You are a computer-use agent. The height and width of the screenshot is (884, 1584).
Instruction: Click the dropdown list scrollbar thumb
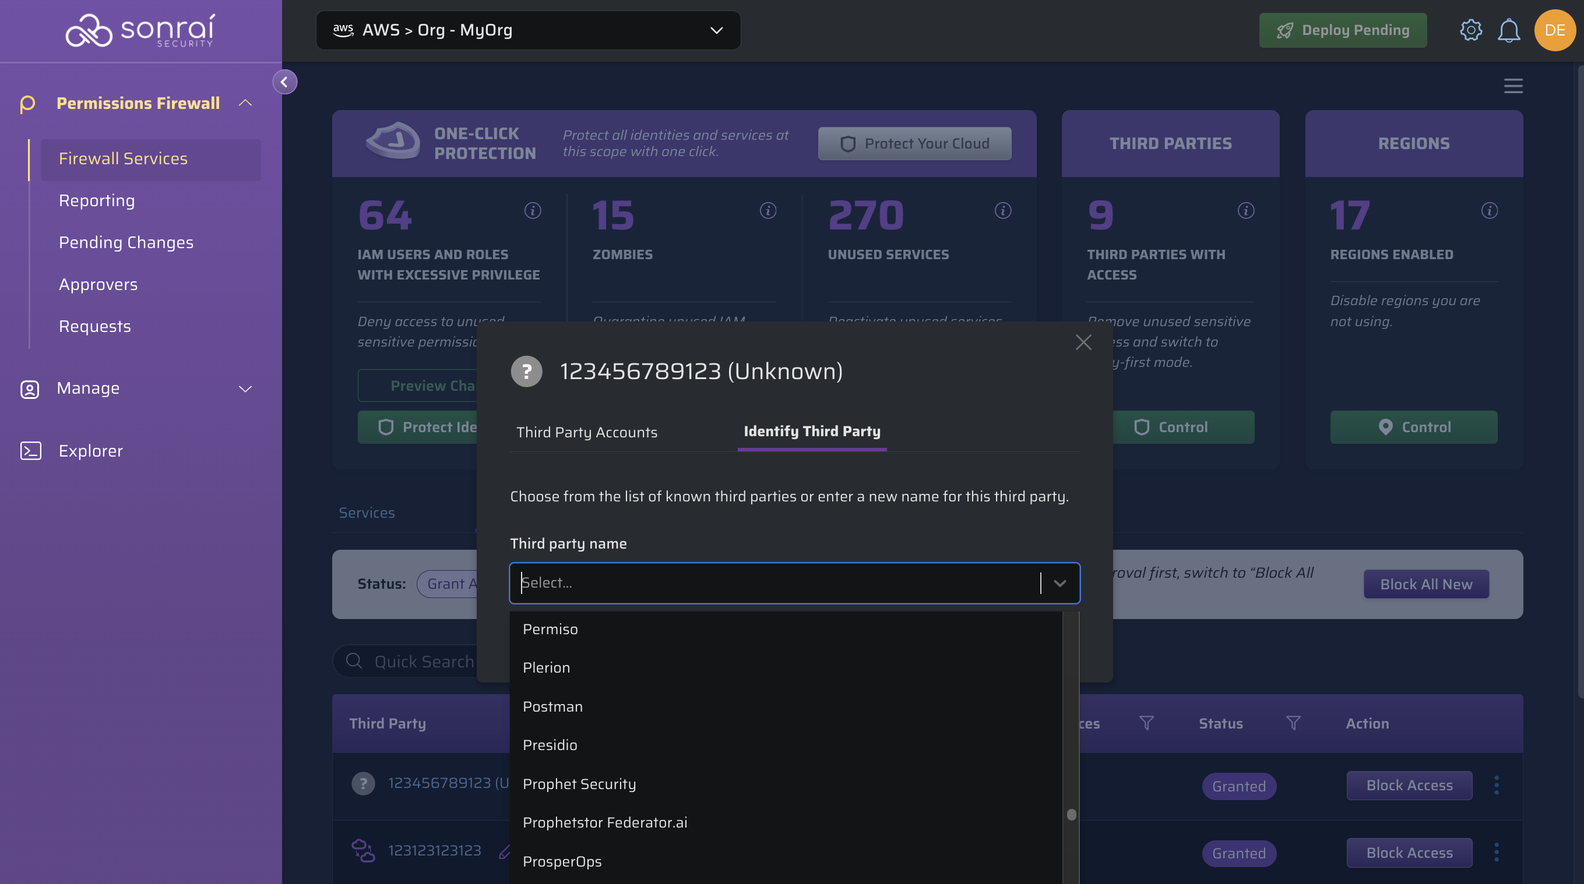[x=1071, y=815]
